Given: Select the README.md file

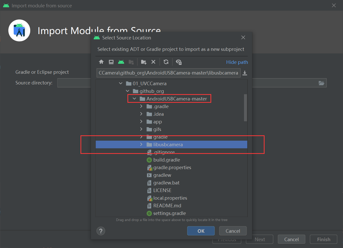Looking at the screenshot, I should click(x=171, y=206).
